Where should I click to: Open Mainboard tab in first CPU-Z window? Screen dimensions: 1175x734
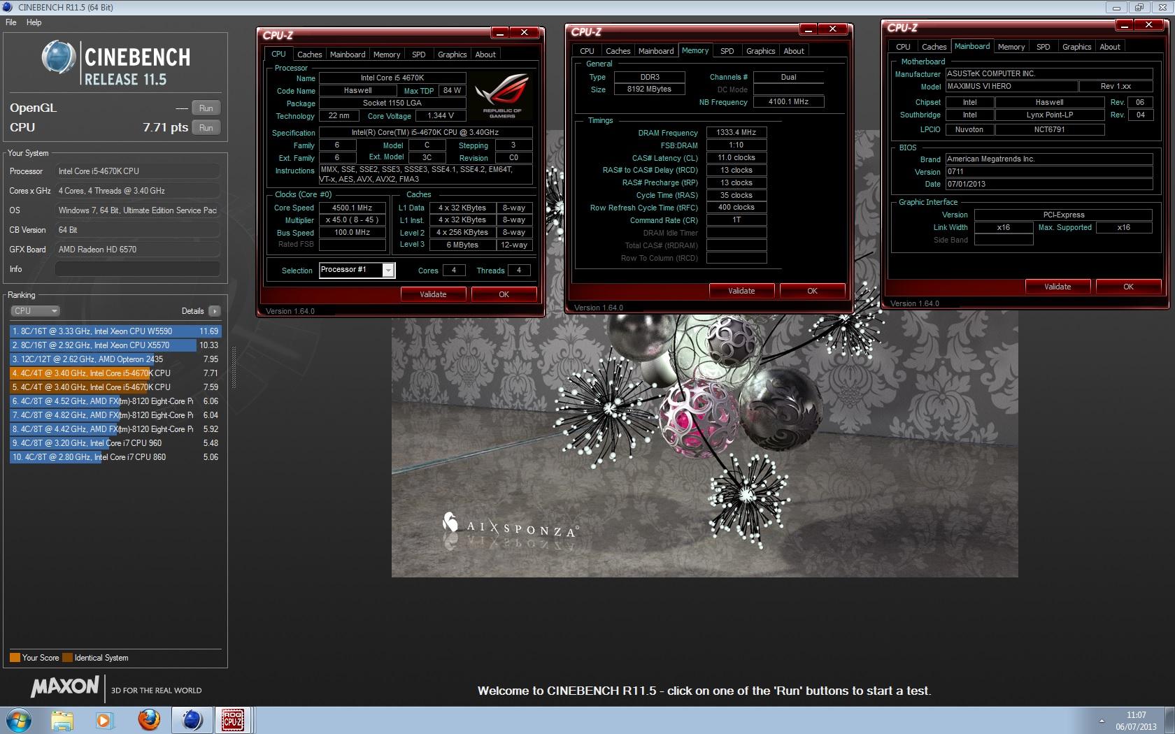[x=348, y=55]
